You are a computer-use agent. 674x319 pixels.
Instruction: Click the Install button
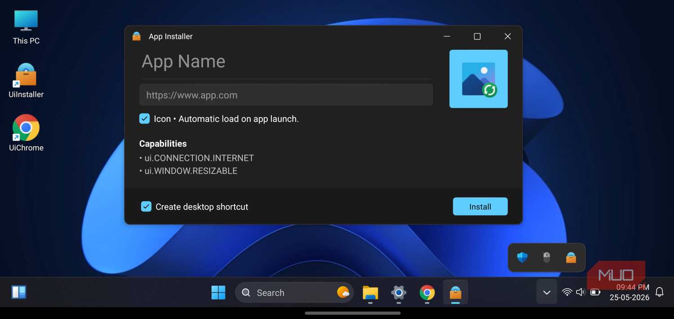click(480, 206)
